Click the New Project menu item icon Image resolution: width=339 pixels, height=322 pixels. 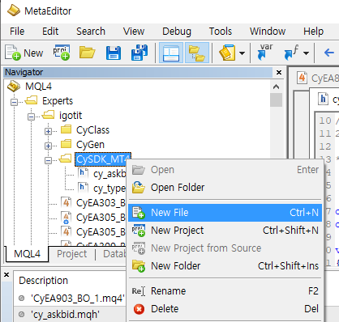(139, 231)
